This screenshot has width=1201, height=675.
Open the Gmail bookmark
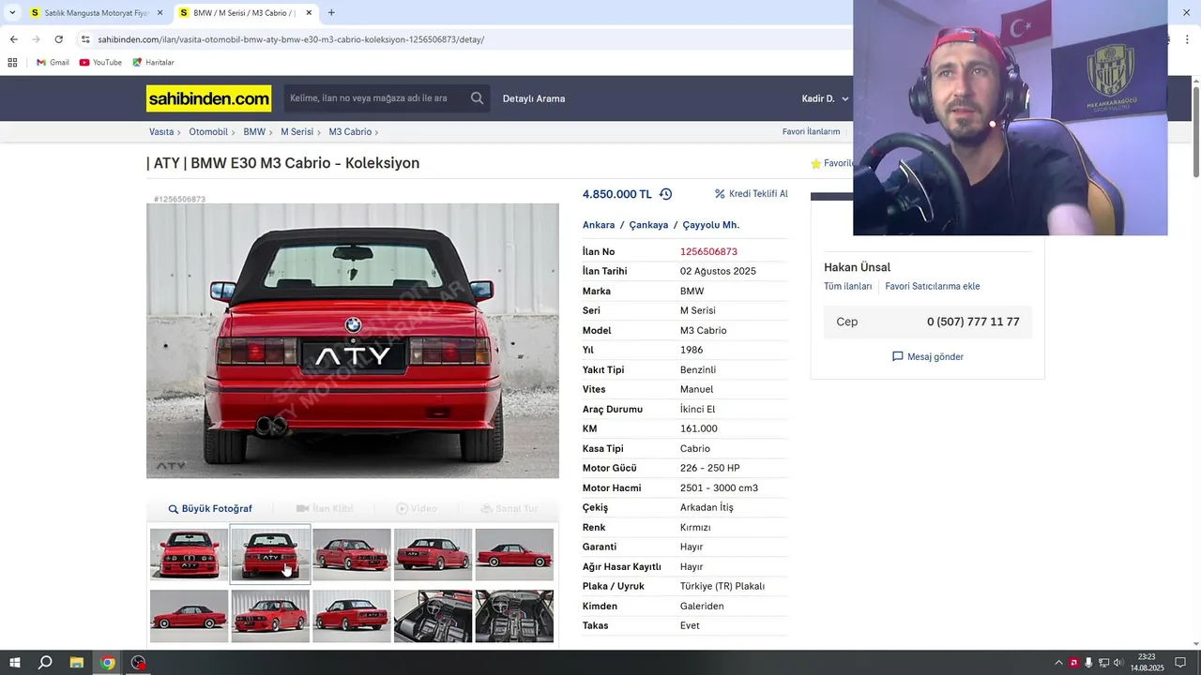[53, 63]
